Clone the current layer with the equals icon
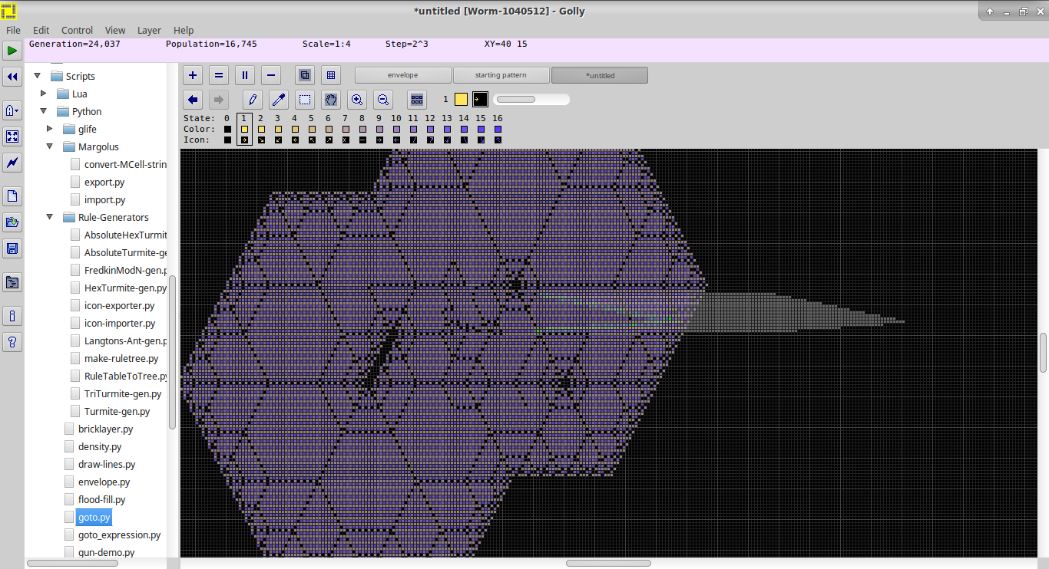This screenshot has height=569, width=1049. [x=219, y=75]
